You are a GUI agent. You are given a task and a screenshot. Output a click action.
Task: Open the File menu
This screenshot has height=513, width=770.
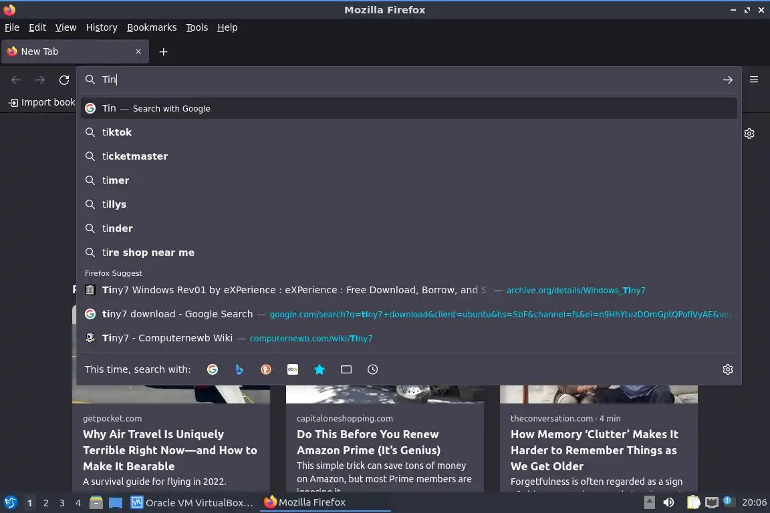(x=12, y=27)
